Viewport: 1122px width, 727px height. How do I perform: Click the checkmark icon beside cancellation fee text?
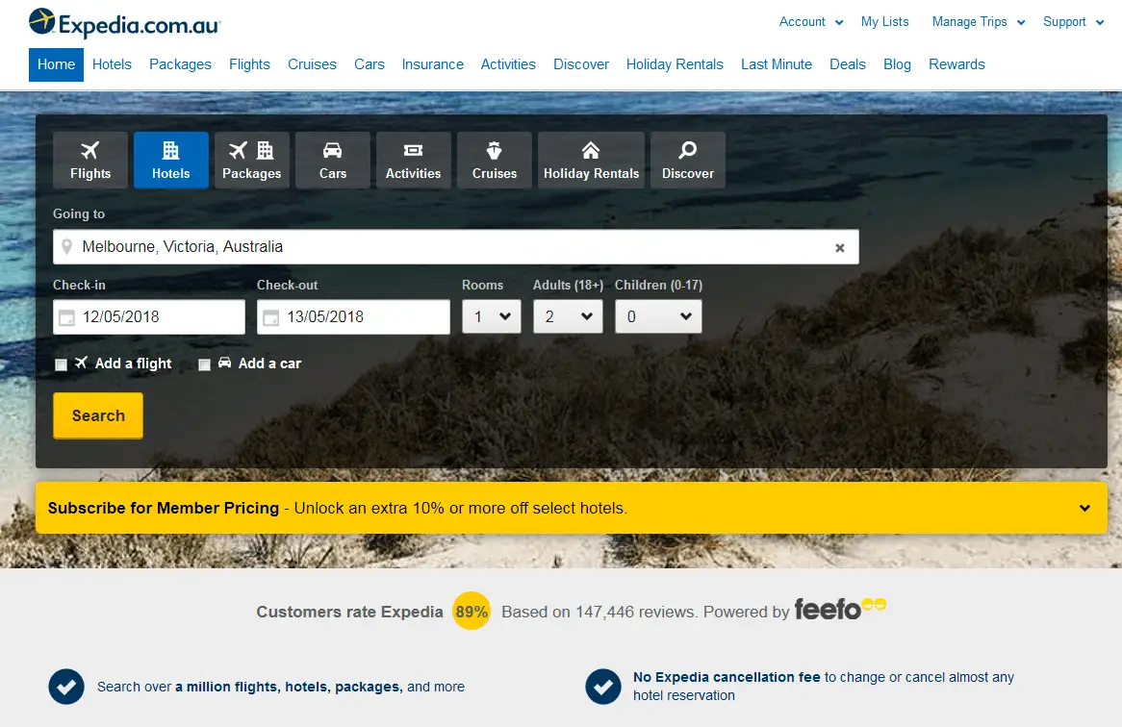[x=603, y=687]
